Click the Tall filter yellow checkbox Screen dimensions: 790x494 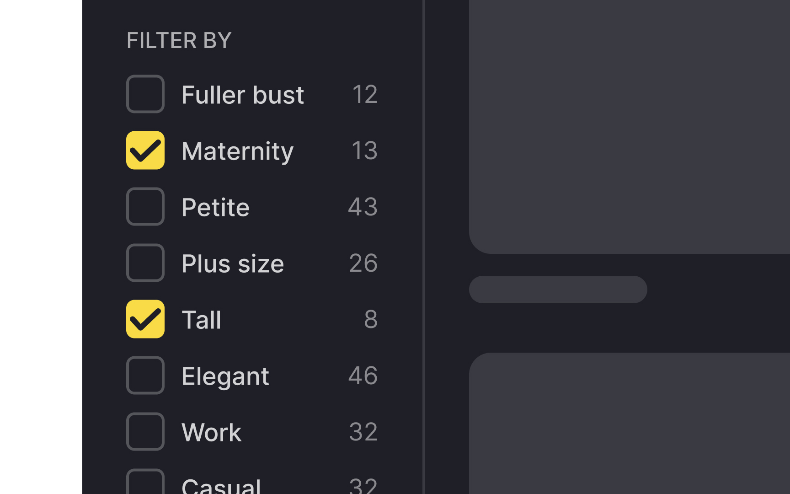(x=145, y=319)
